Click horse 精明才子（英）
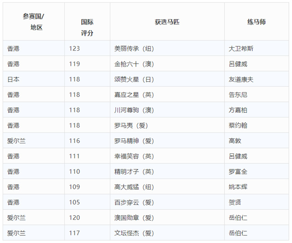292x243 pixels. coord(134,172)
